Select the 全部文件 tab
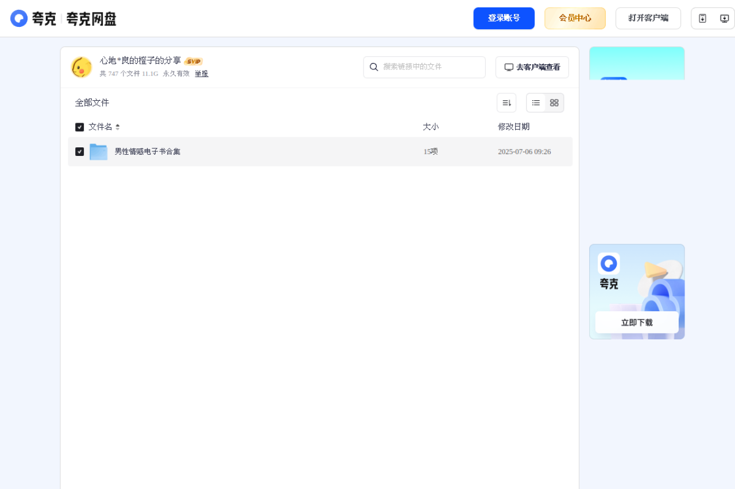The width and height of the screenshot is (735, 489). pyautogui.click(x=92, y=102)
